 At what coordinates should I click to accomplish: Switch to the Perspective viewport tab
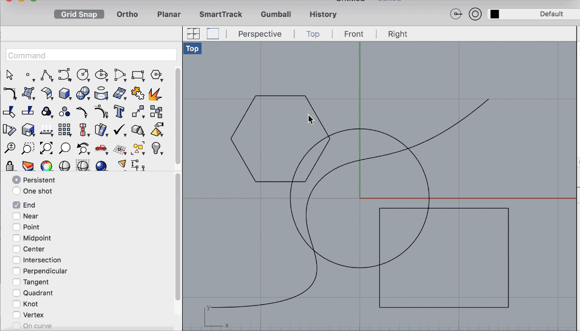click(260, 34)
